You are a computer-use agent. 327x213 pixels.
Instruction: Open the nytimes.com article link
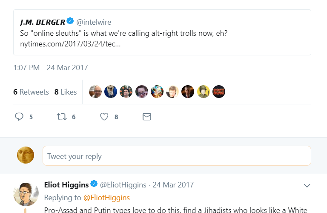[70, 44]
